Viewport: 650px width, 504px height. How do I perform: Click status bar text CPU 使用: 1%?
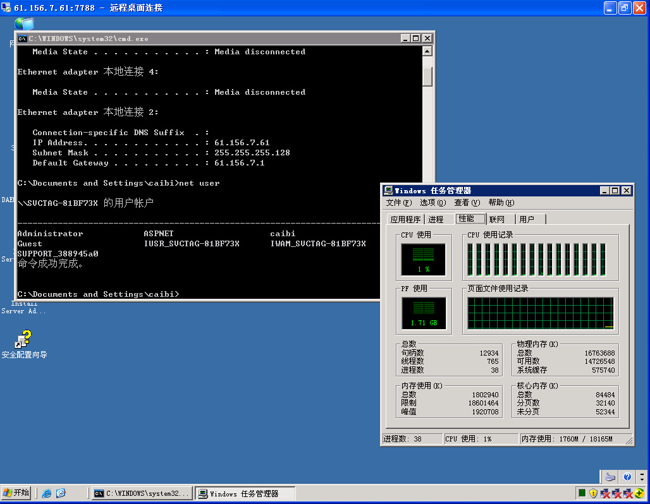(469, 439)
